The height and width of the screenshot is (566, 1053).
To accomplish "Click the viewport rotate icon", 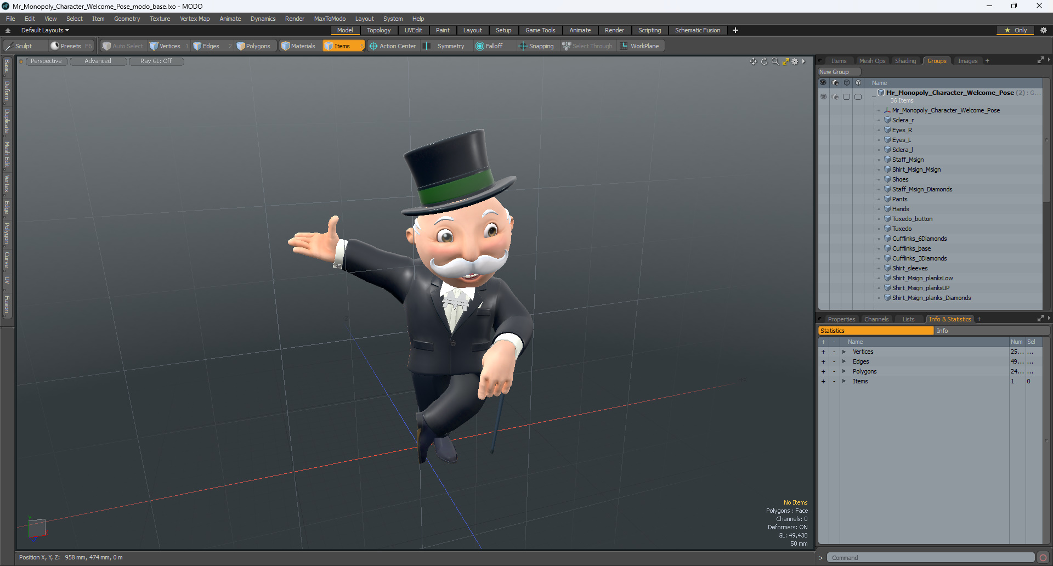I will (x=764, y=61).
